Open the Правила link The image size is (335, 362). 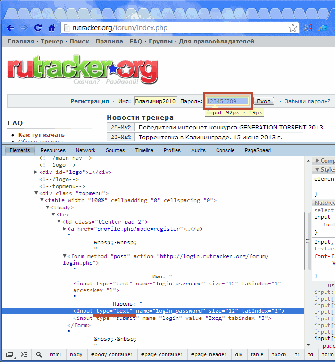point(109,41)
